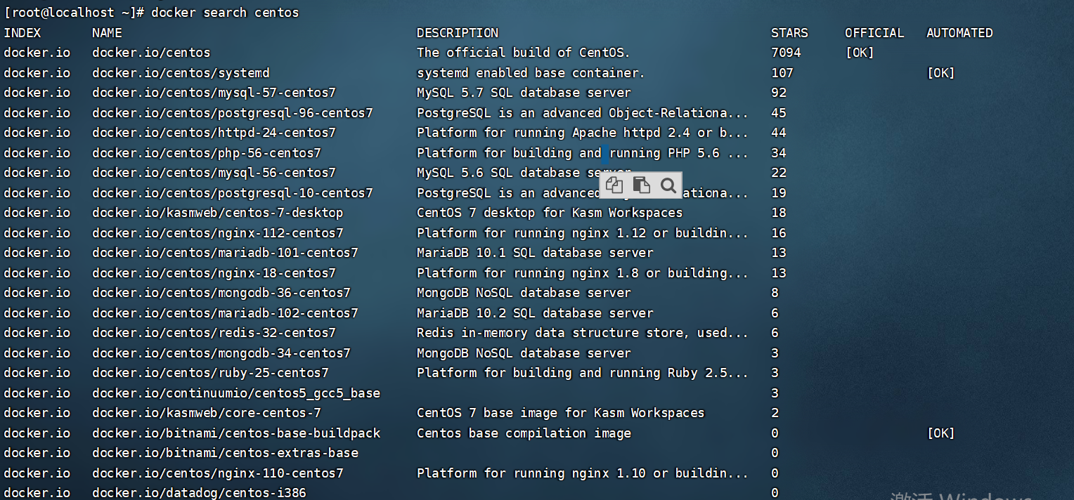
Task: Select 'docker.io/centos/mongodb-36-centos7' name
Action: pos(221,293)
